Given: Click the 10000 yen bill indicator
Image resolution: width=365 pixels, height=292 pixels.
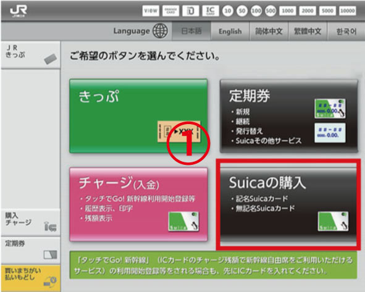Looking at the screenshot, I should 347,10.
